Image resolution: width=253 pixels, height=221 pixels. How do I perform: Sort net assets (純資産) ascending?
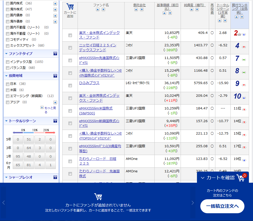[x=192, y=10]
